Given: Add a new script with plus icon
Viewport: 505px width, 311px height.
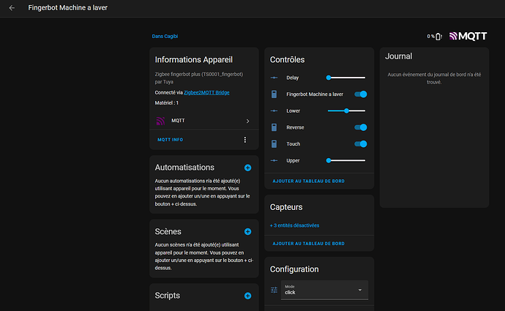Looking at the screenshot, I should click(x=247, y=296).
